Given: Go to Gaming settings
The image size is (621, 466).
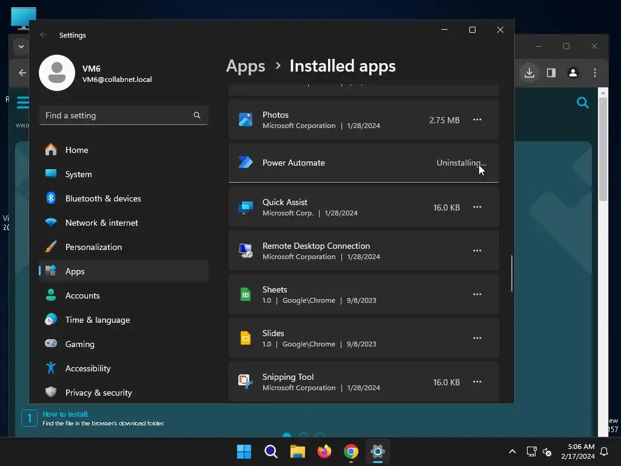Looking at the screenshot, I should (x=124, y=344).
